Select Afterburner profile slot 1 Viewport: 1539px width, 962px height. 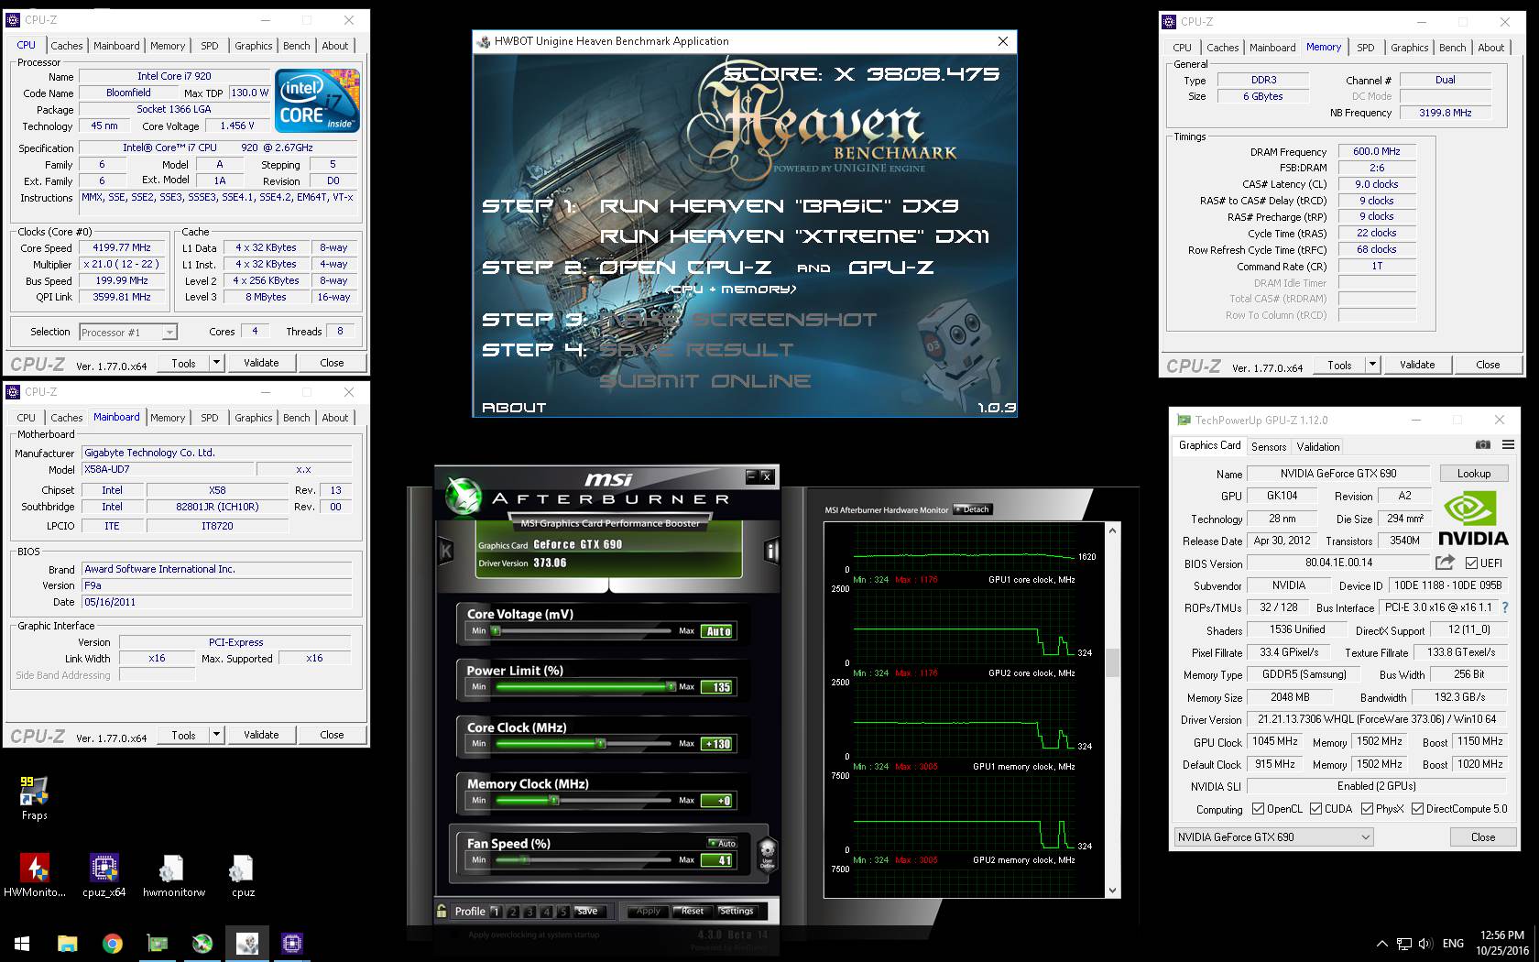[496, 911]
